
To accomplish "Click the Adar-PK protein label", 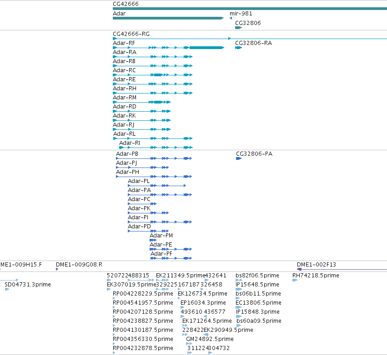I will tap(139, 209).
